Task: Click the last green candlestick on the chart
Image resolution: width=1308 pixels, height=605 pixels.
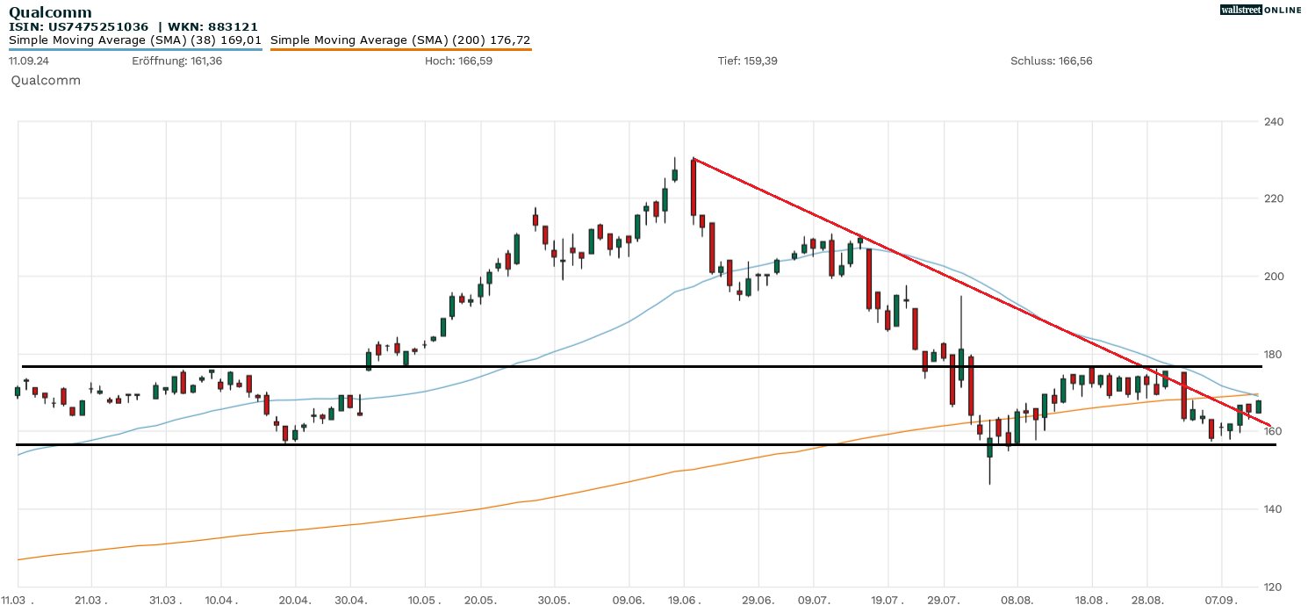Action: pos(1259,407)
